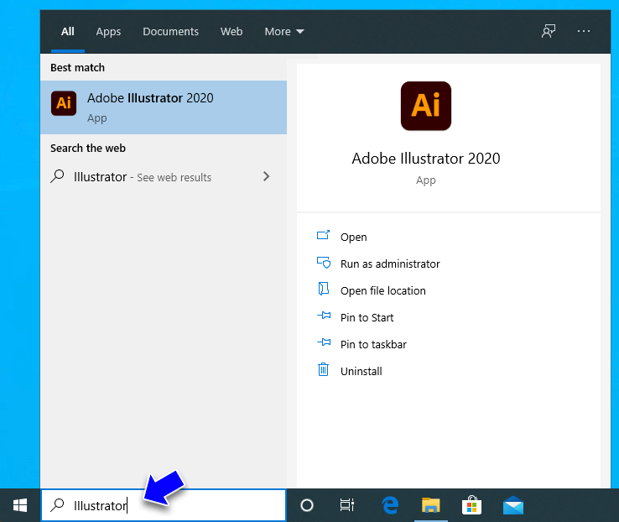Click the magnifier icon in the search box
Screen dimensions: 619x522
tap(57, 505)
